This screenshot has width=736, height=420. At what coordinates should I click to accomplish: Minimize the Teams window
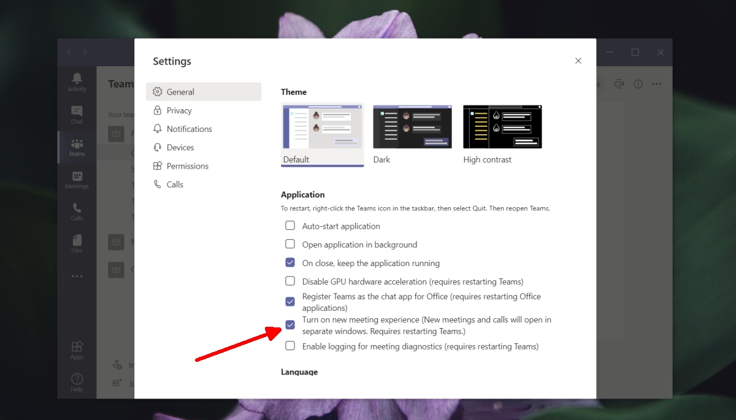click(x=610, y=53)
